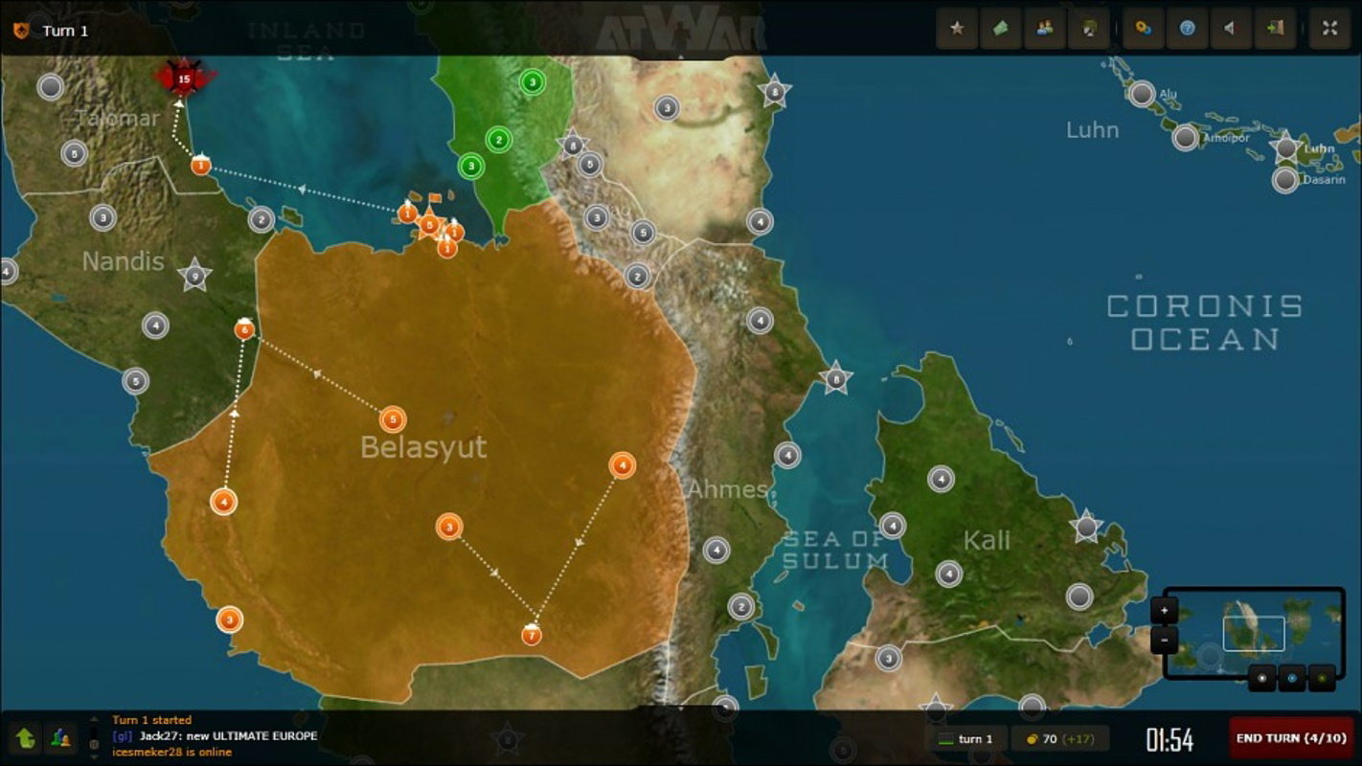Toggle the green dot minimap filter
Image resolution: width=1362 pixels, height=766 pixels.
(x=1322, y=678)
